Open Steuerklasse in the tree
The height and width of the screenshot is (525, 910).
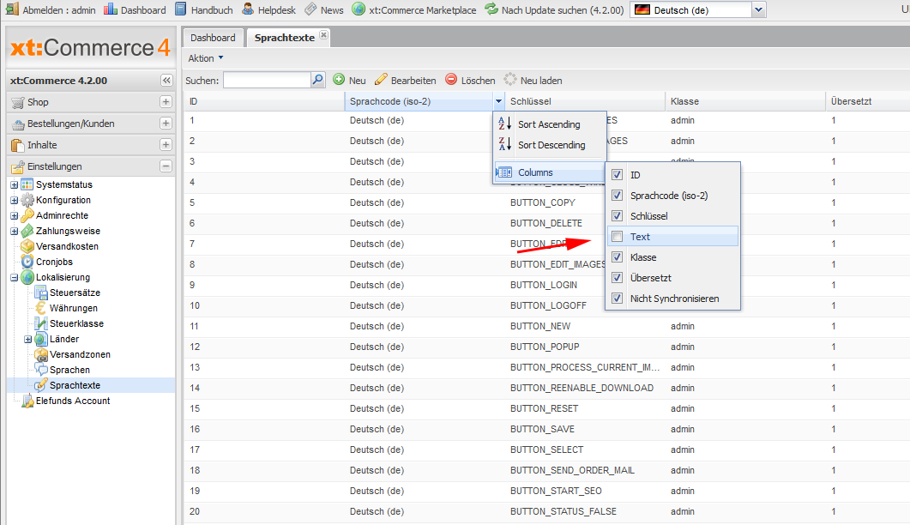pos(76,323)
